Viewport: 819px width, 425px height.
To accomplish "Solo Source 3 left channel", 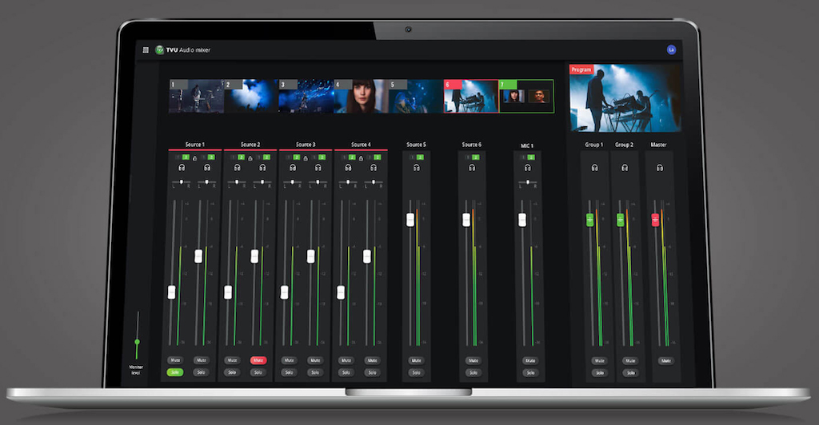I will pyautogui.click(x=288, y=372).
